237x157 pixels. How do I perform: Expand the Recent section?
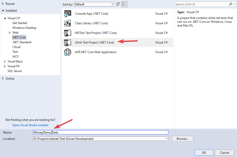(x=3, y=4)
